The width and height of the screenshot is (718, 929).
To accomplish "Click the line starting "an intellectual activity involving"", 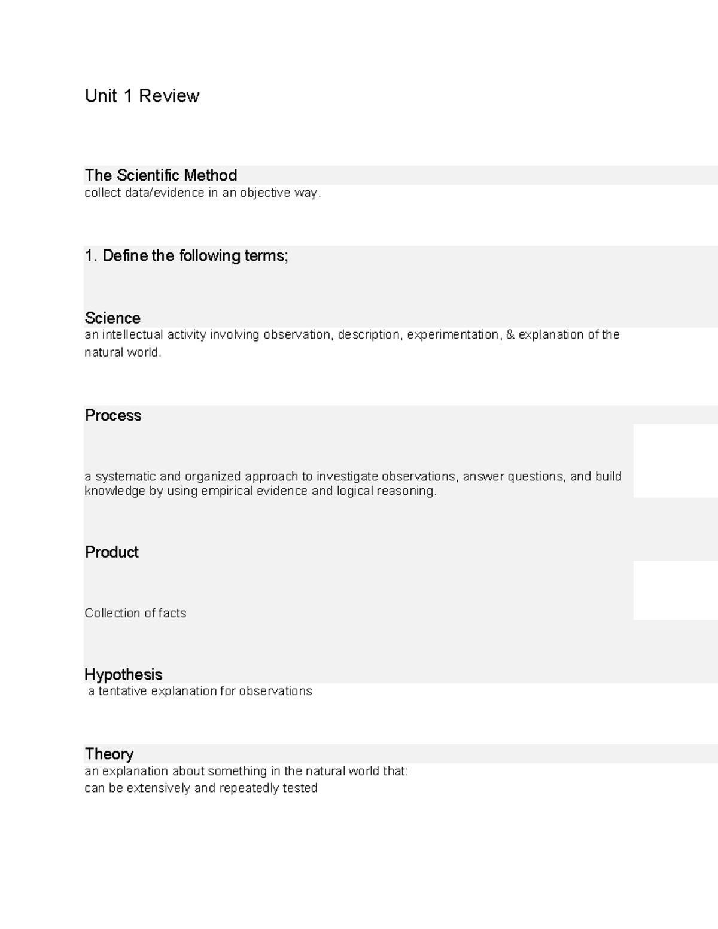I will coord(352,334).
